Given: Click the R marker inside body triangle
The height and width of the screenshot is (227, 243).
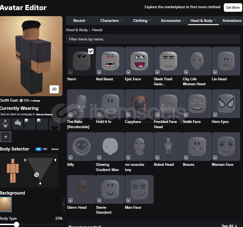Looking at the screenshot, I should point(36,175).
